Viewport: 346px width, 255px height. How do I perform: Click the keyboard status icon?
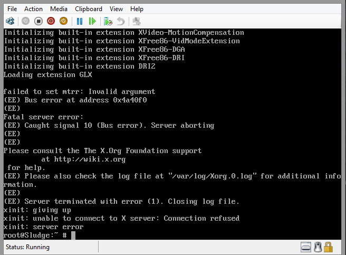(x=306, y=247)
